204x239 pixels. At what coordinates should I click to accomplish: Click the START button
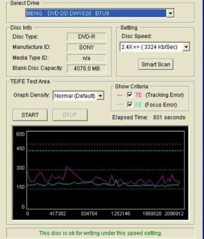click(x=30, y=115)
